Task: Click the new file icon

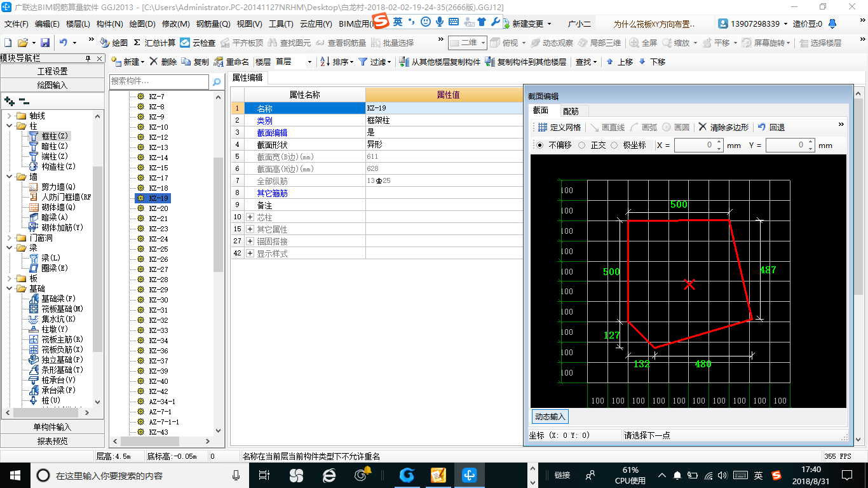Action: (8, 43)
